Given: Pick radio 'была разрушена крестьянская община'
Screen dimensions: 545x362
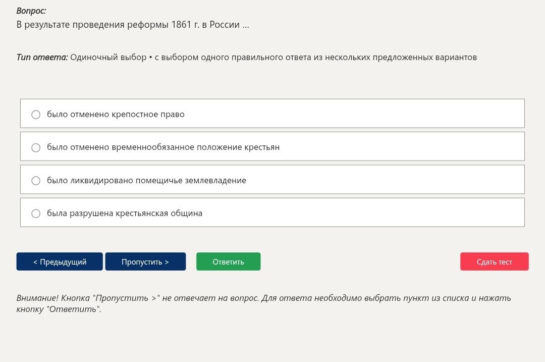Looking at the screenshot, I should [x=36, y=214].
